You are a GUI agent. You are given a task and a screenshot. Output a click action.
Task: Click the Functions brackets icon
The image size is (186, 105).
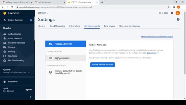click(x=5, y=56)
